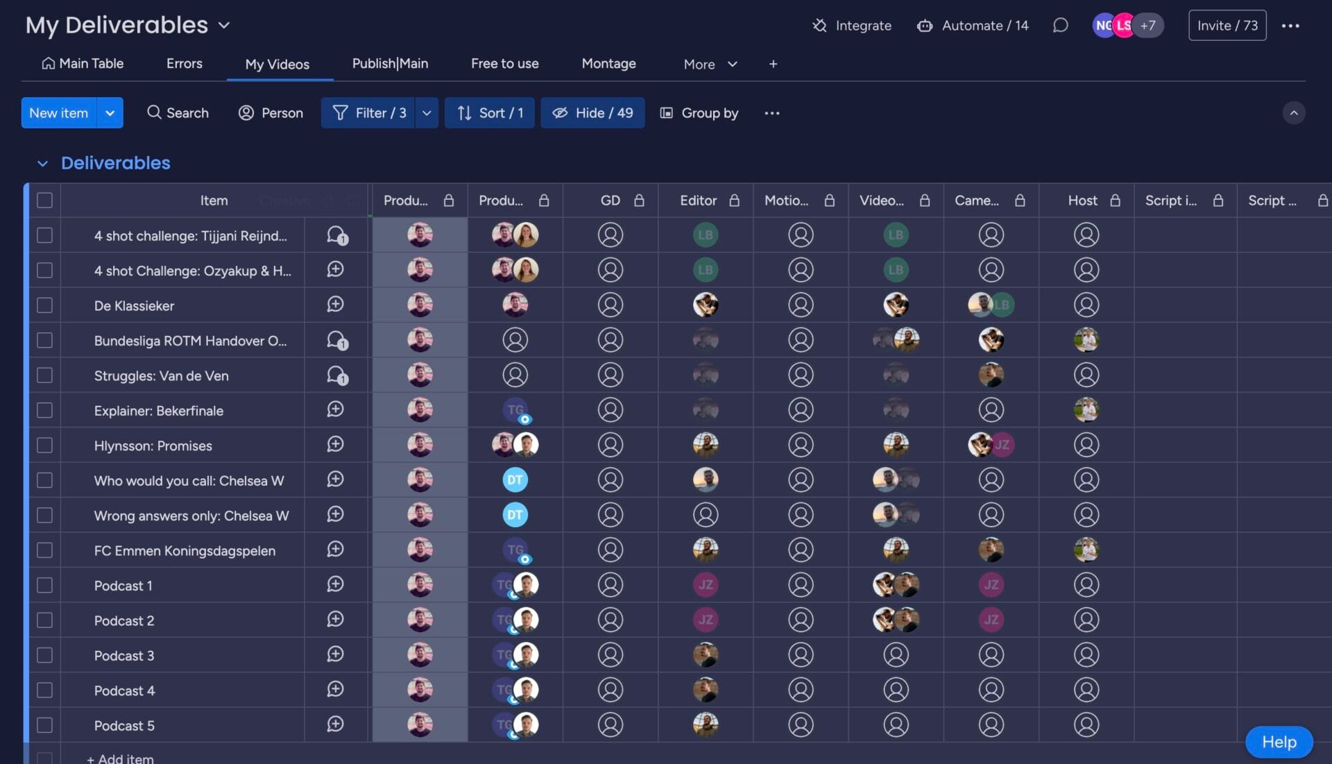Click the +7 board members badge
The width and height of the screenshot is (1332, 764).
point(1148,26)
